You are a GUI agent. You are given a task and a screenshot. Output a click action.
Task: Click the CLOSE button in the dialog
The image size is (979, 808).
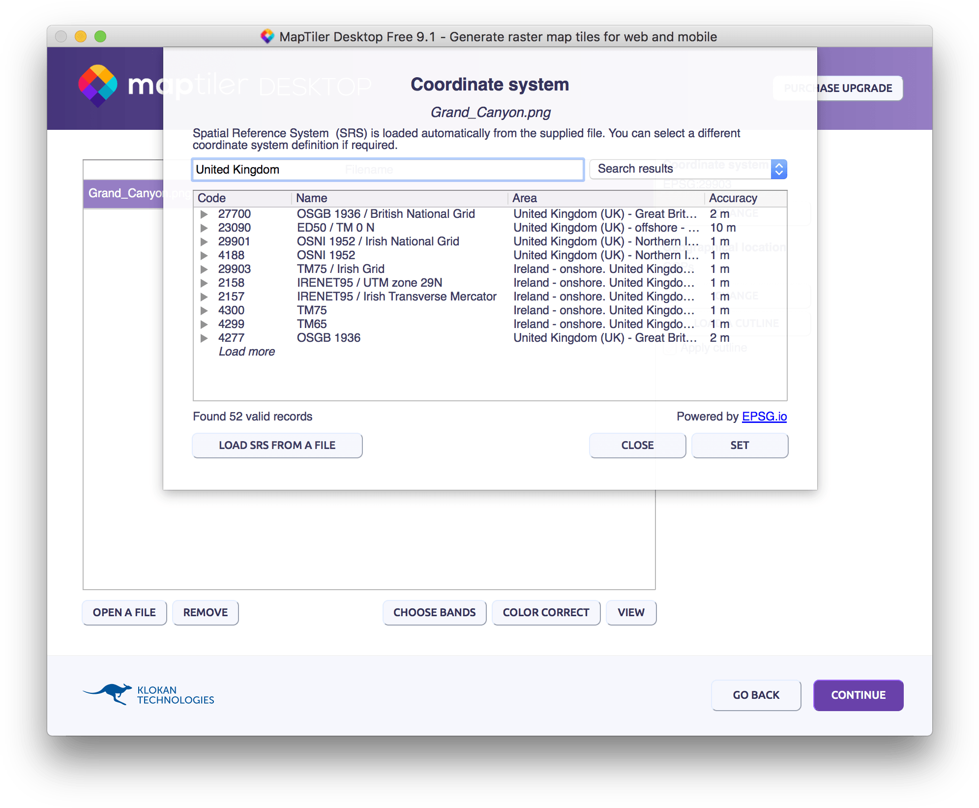point(637,445)
